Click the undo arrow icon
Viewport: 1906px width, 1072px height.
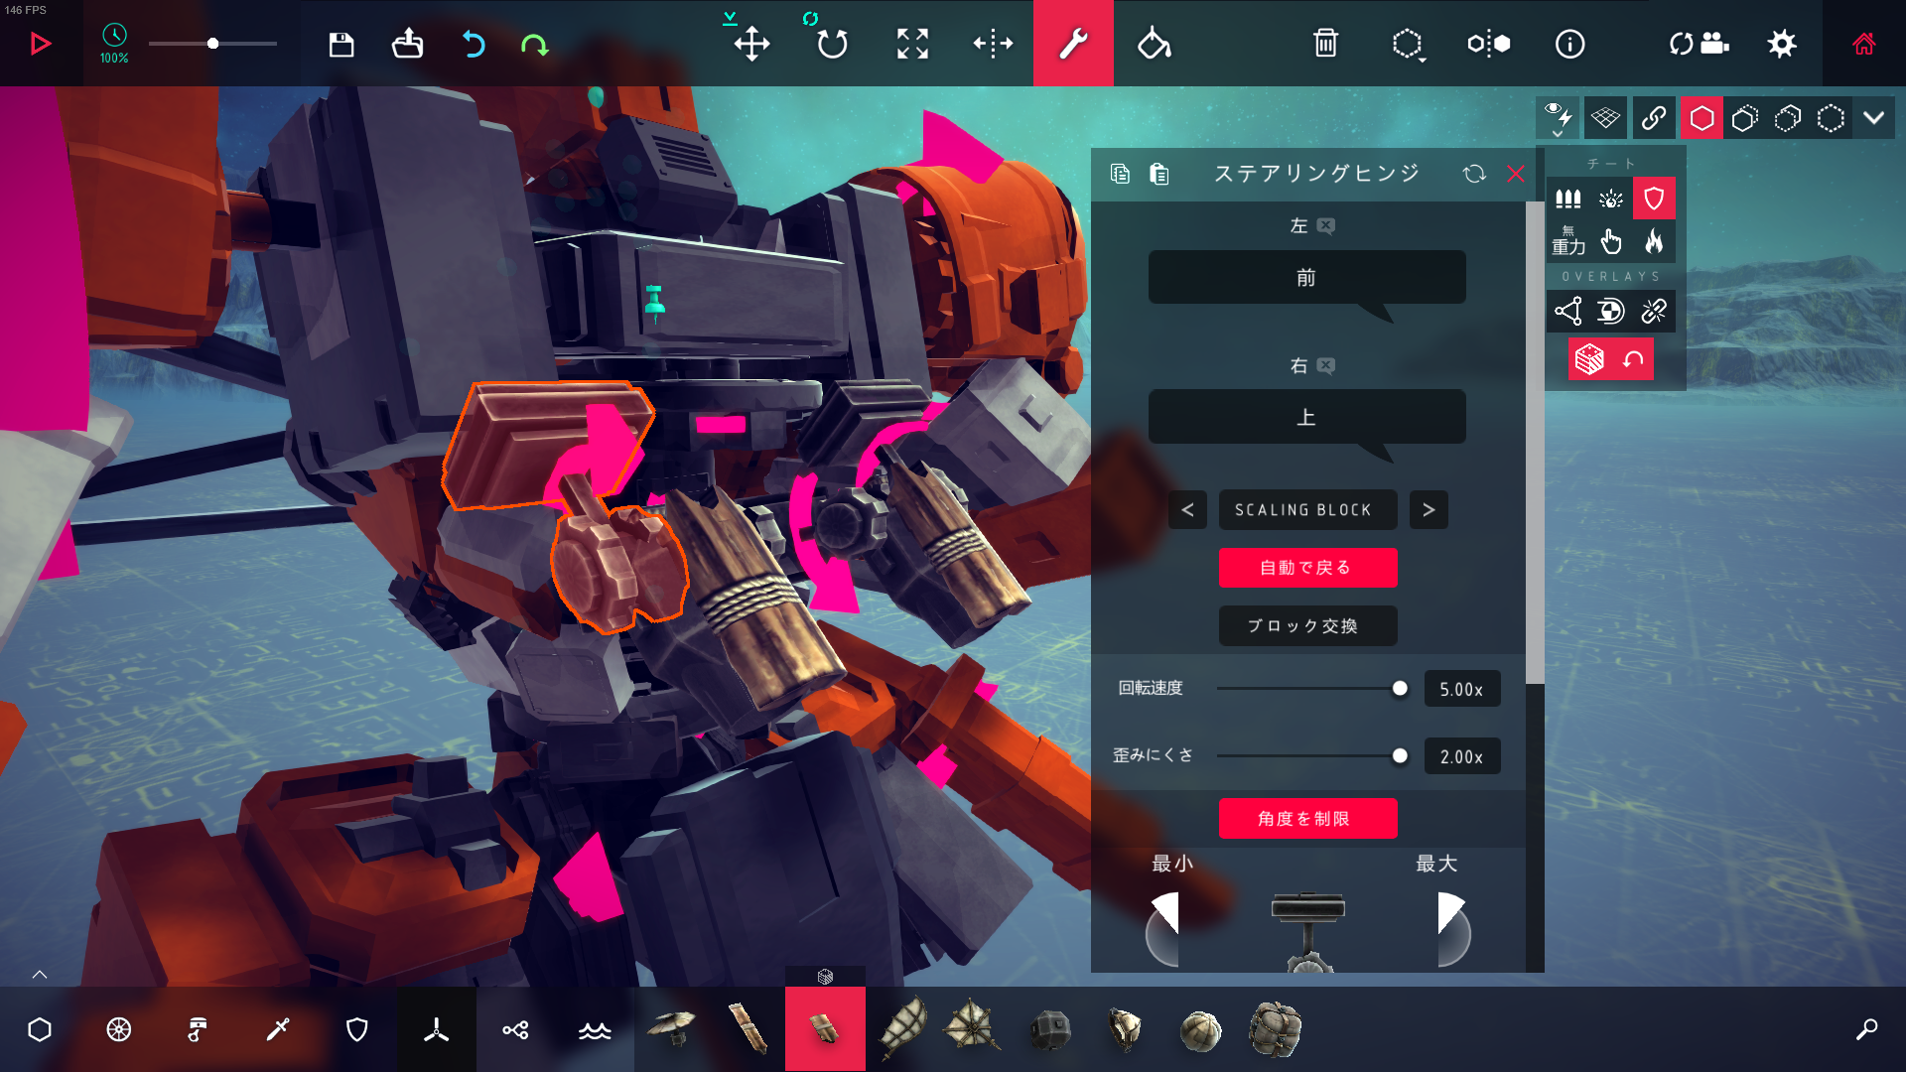click(x=474, y=44)
